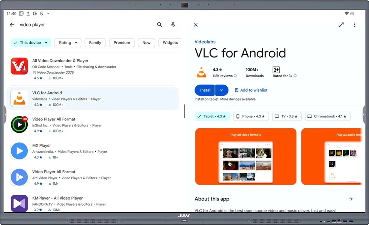This screenshot has height=225, width=369.
Task: Install VLC for Android
Action: 205,90
